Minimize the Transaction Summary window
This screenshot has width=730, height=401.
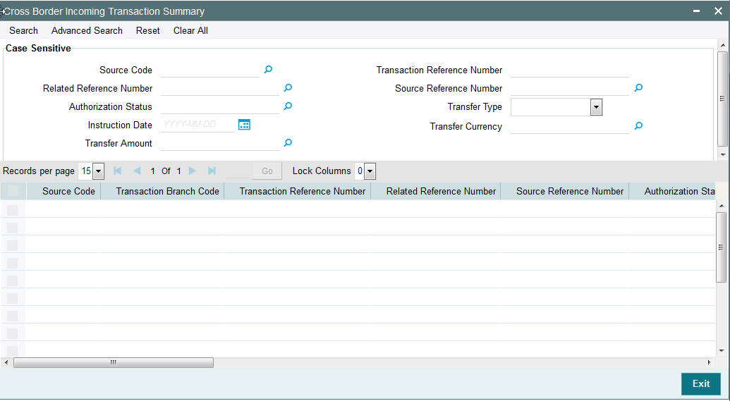(x=696, y=11)
